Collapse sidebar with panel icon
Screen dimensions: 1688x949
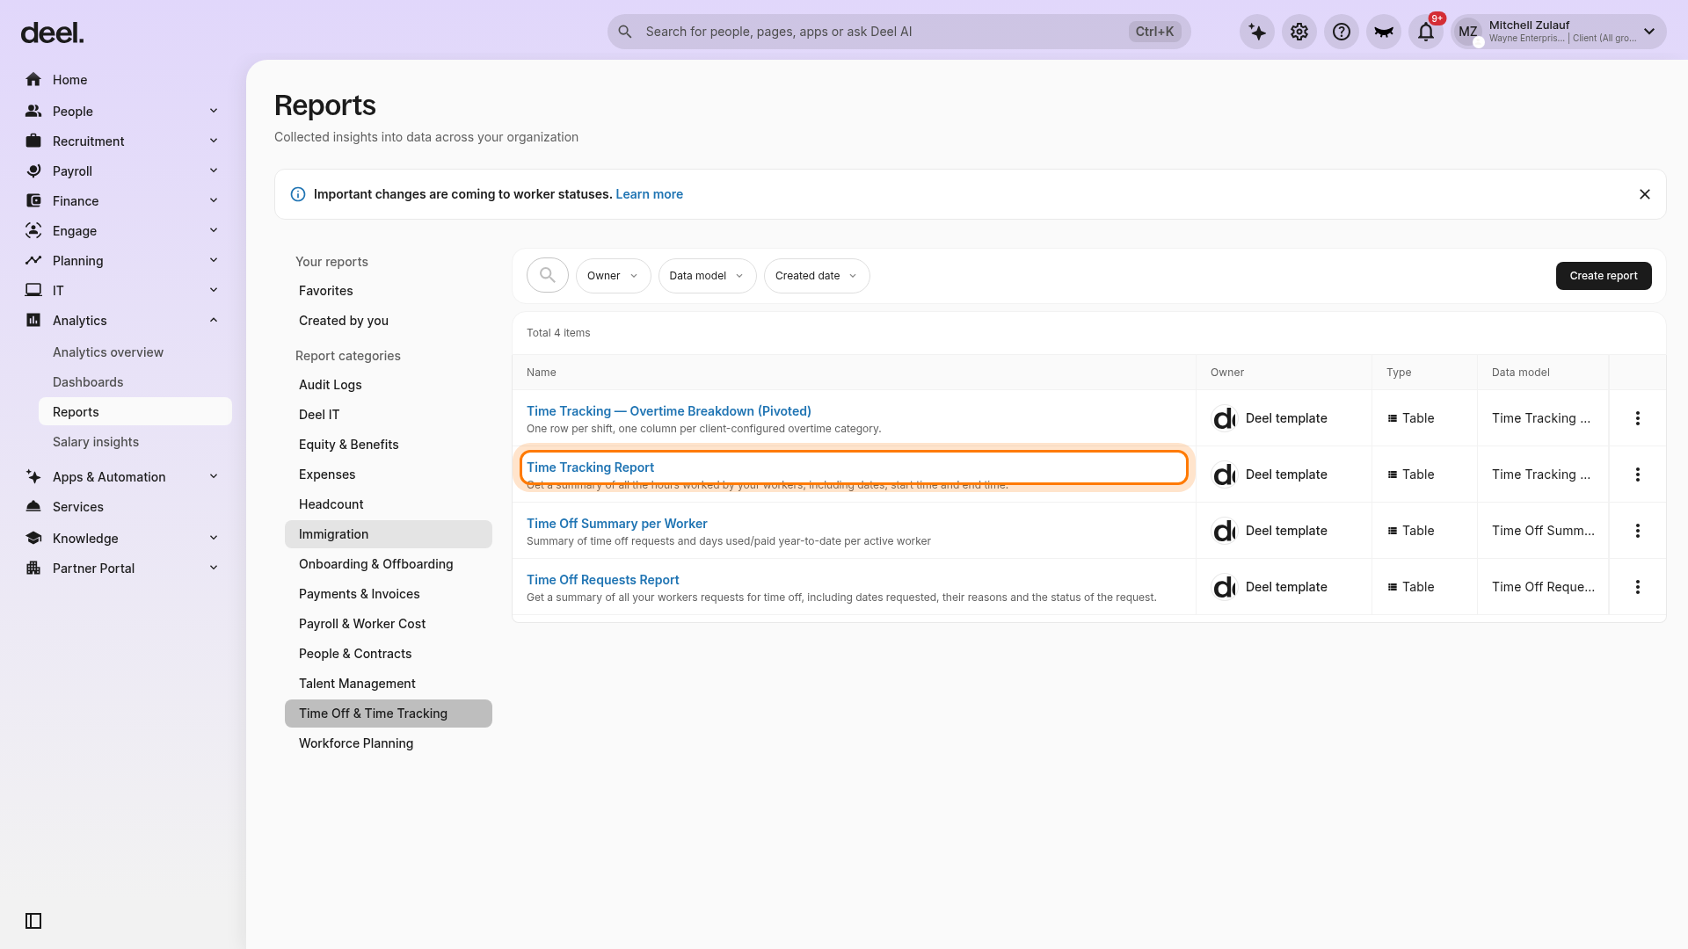33,921
